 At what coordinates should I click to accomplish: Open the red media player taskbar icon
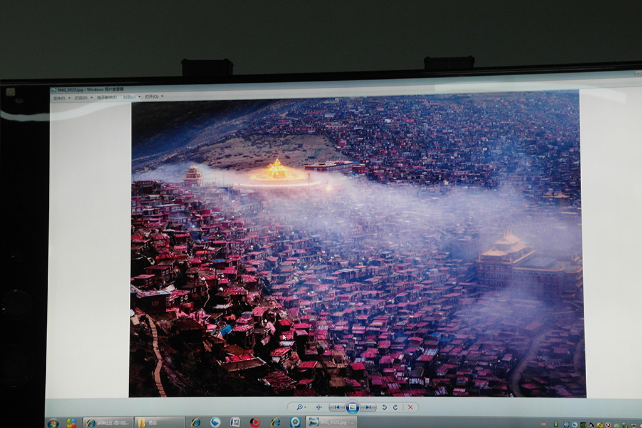point(255,422)
